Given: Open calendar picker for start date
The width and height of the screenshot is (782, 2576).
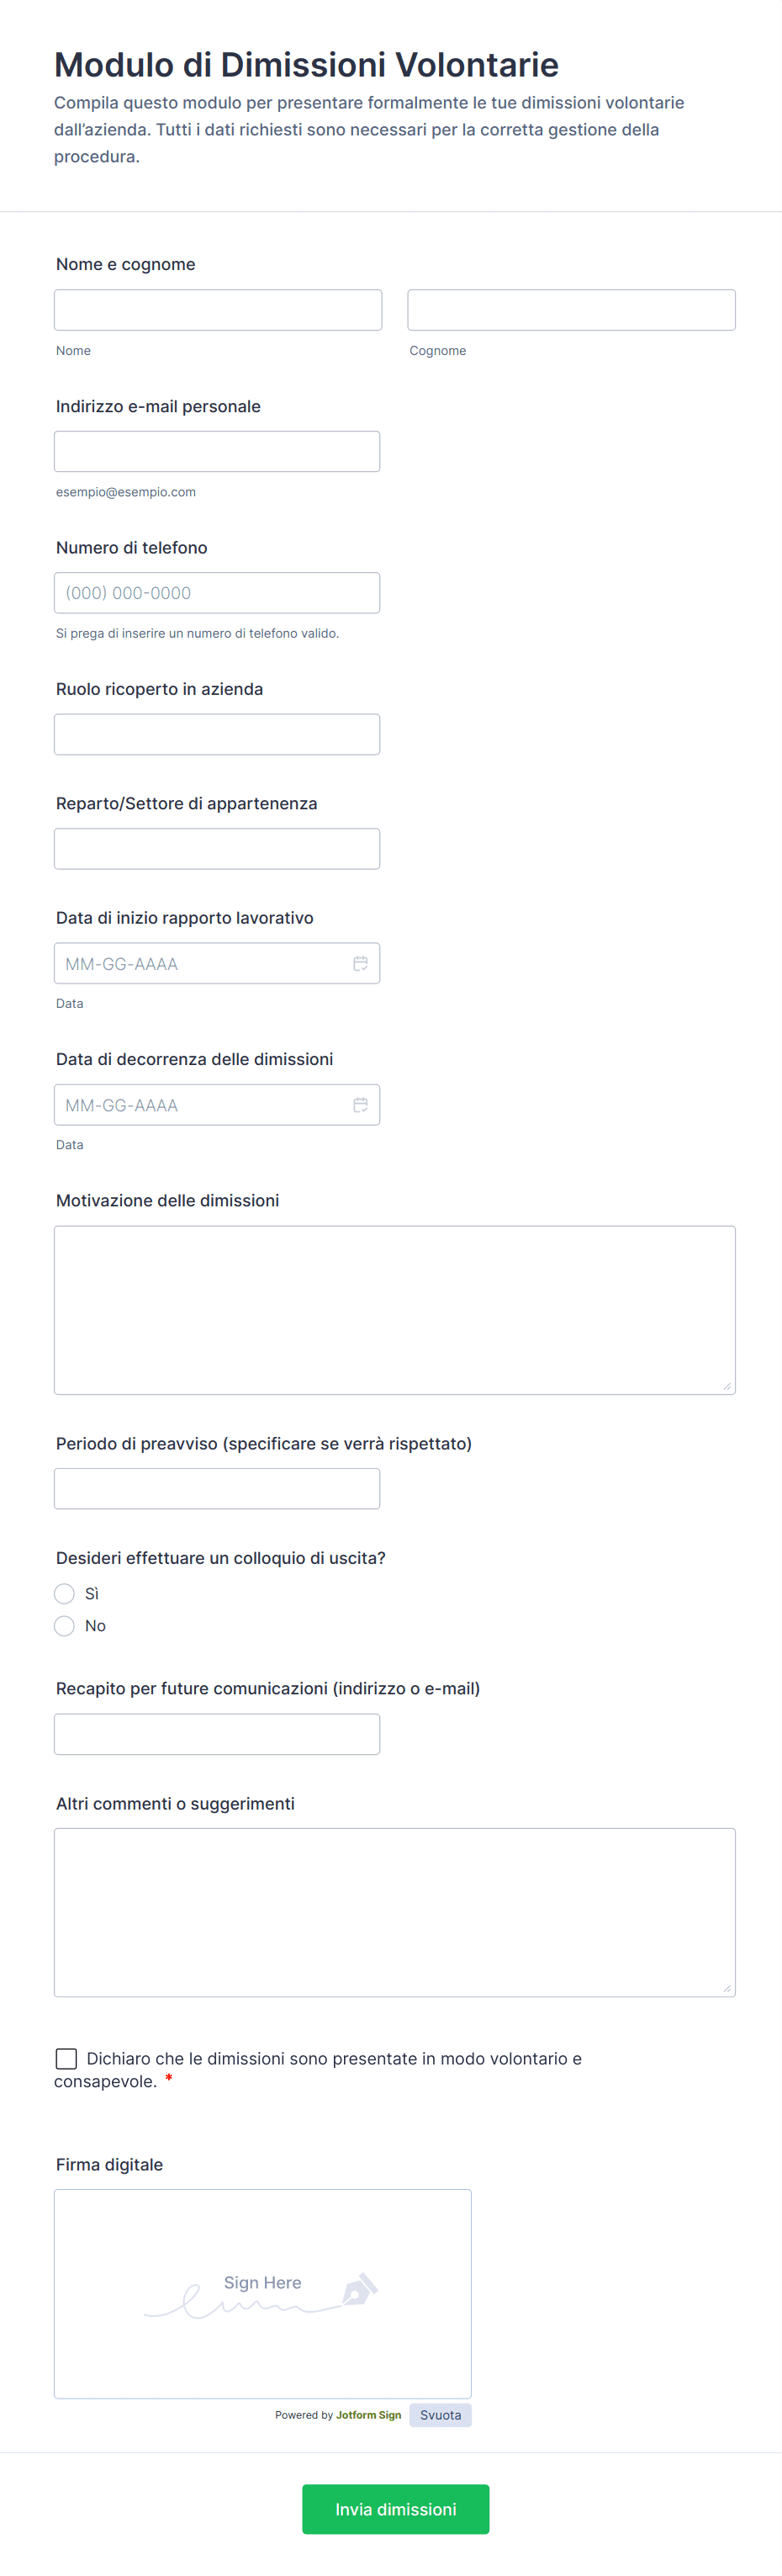Looking at the screenshot, I should point(360,963).
